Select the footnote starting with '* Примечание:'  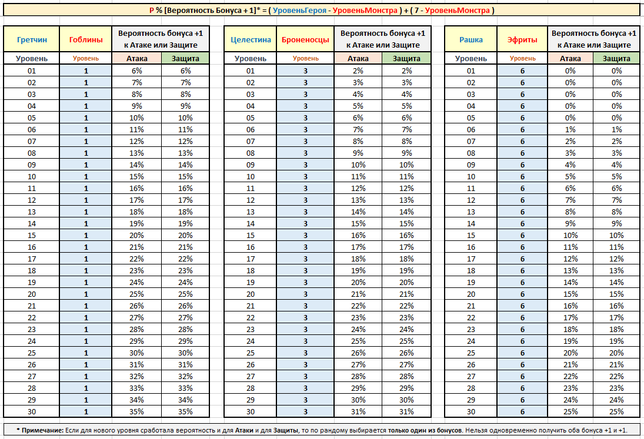point(322,430)
